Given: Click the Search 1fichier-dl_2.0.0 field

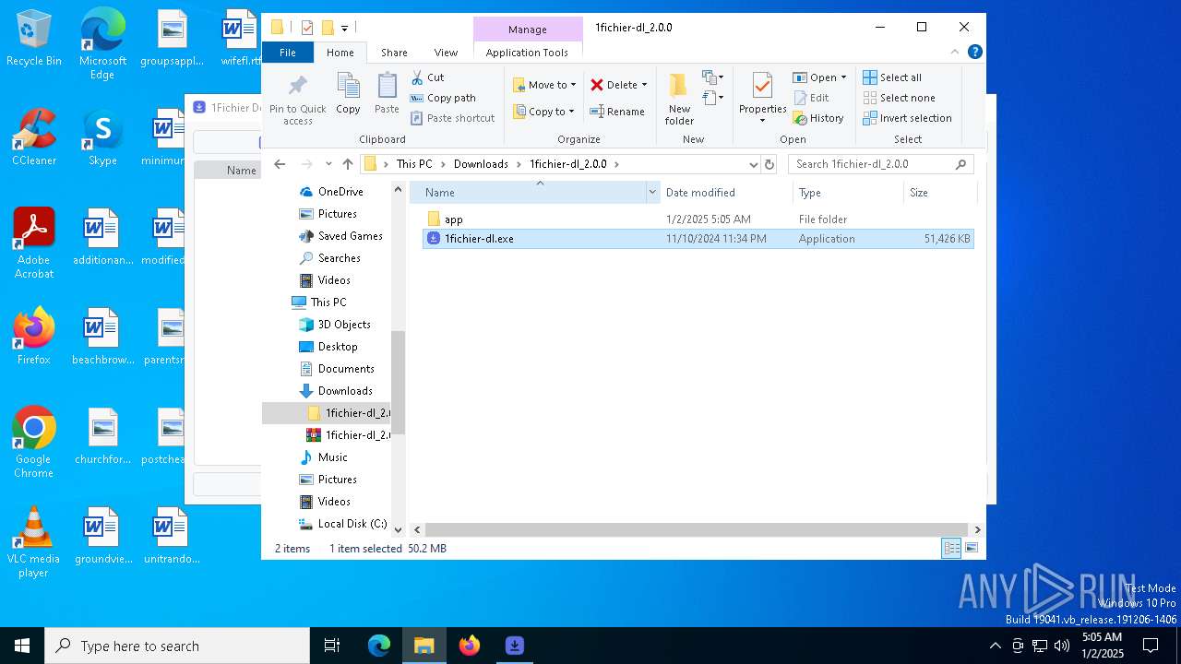Looking at the screenshot, I should coord(880,164).
